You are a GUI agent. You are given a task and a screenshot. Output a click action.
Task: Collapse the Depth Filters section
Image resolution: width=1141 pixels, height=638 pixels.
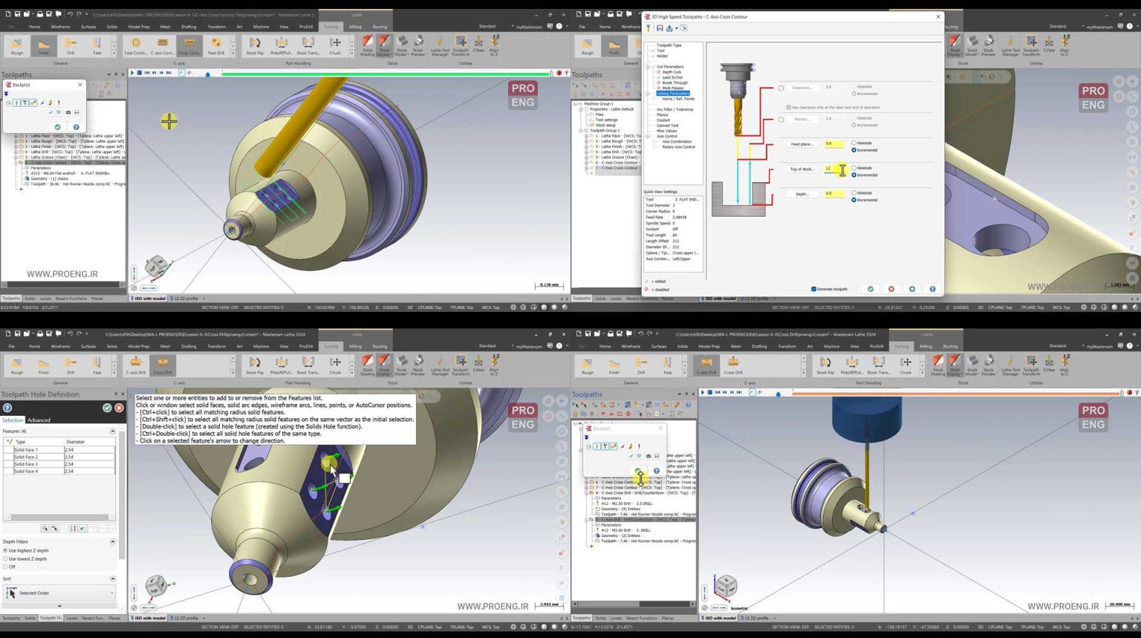pos(113,541)
